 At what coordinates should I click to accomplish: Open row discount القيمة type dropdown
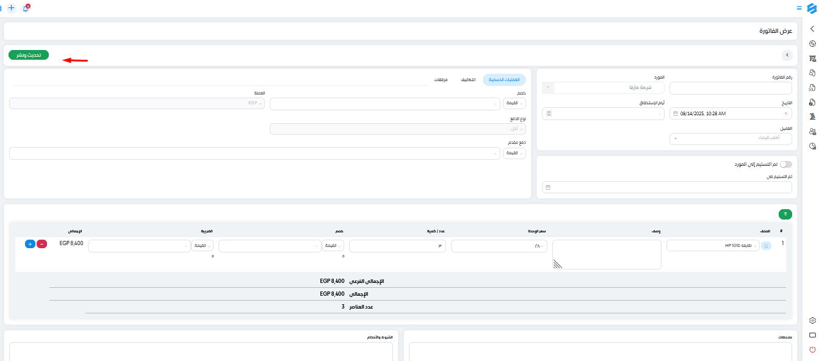click(x=332, y=246)
